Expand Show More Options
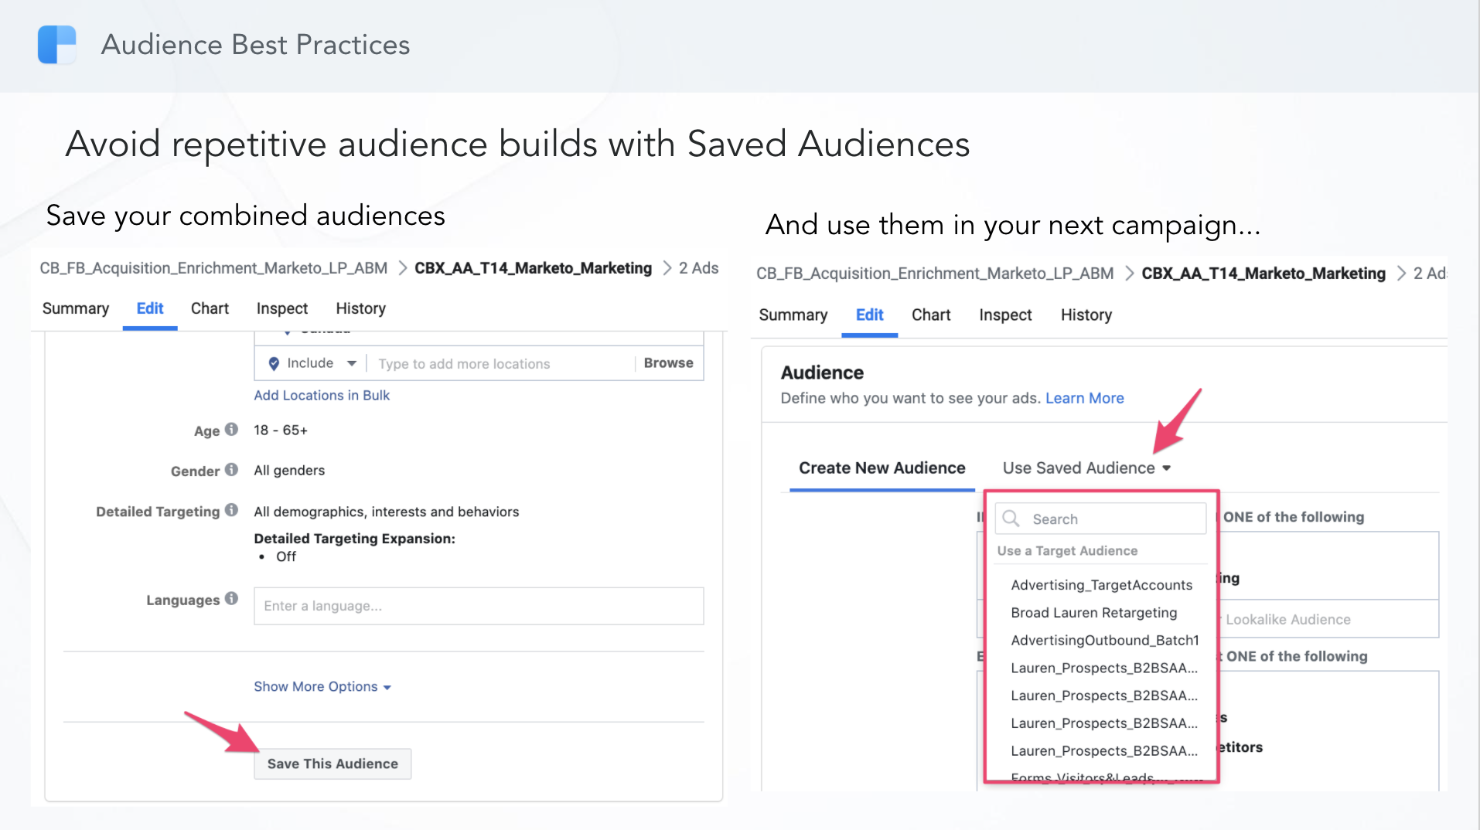1480x830 pixels. [x=322, y=686]
